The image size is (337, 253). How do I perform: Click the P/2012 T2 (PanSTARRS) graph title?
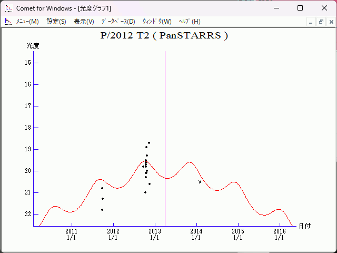[x=164, y=36]
